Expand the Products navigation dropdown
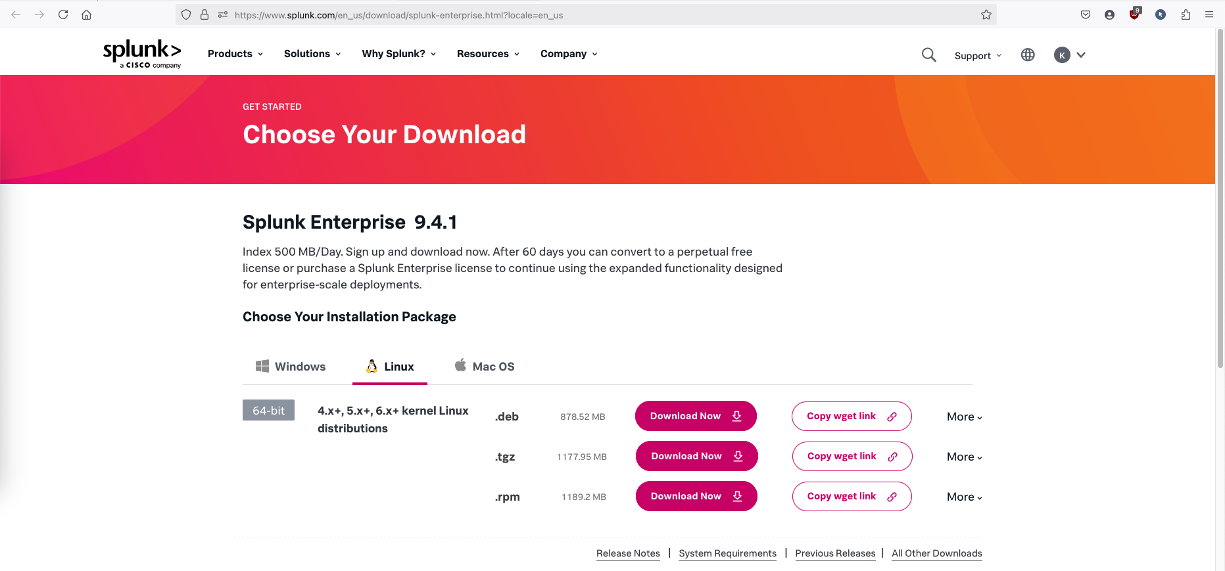 [x=235, y=54]
